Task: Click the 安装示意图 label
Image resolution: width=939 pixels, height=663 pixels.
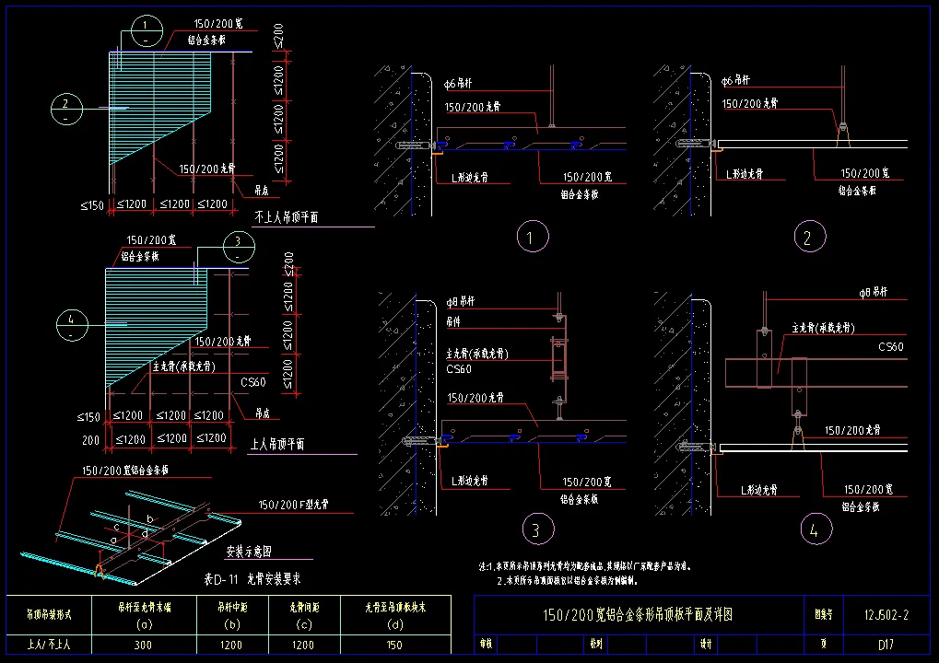Action: [248, 552]
